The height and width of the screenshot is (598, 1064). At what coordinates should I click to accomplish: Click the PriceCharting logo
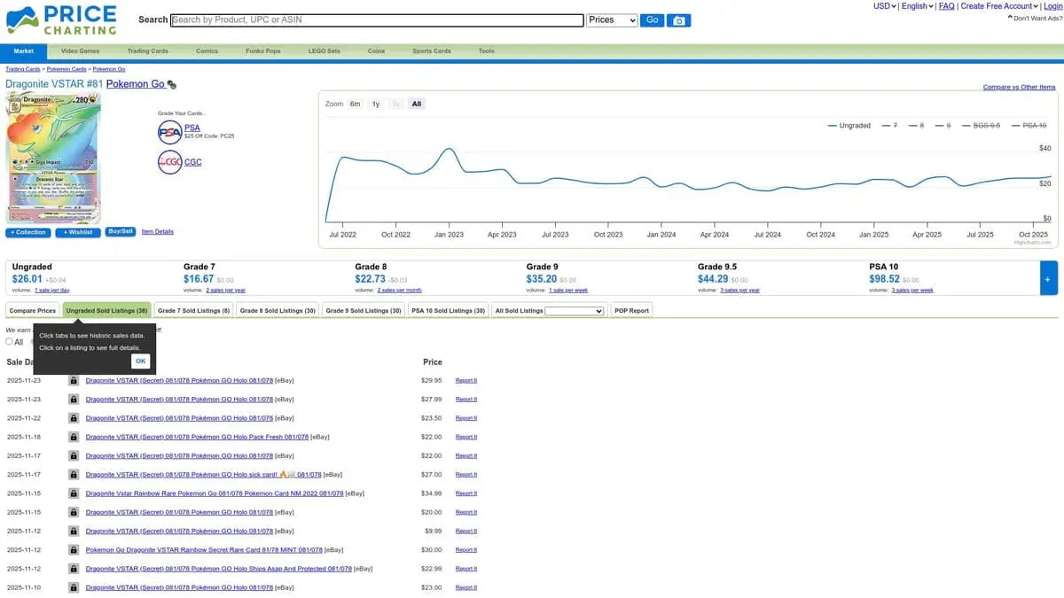(61, 19)
